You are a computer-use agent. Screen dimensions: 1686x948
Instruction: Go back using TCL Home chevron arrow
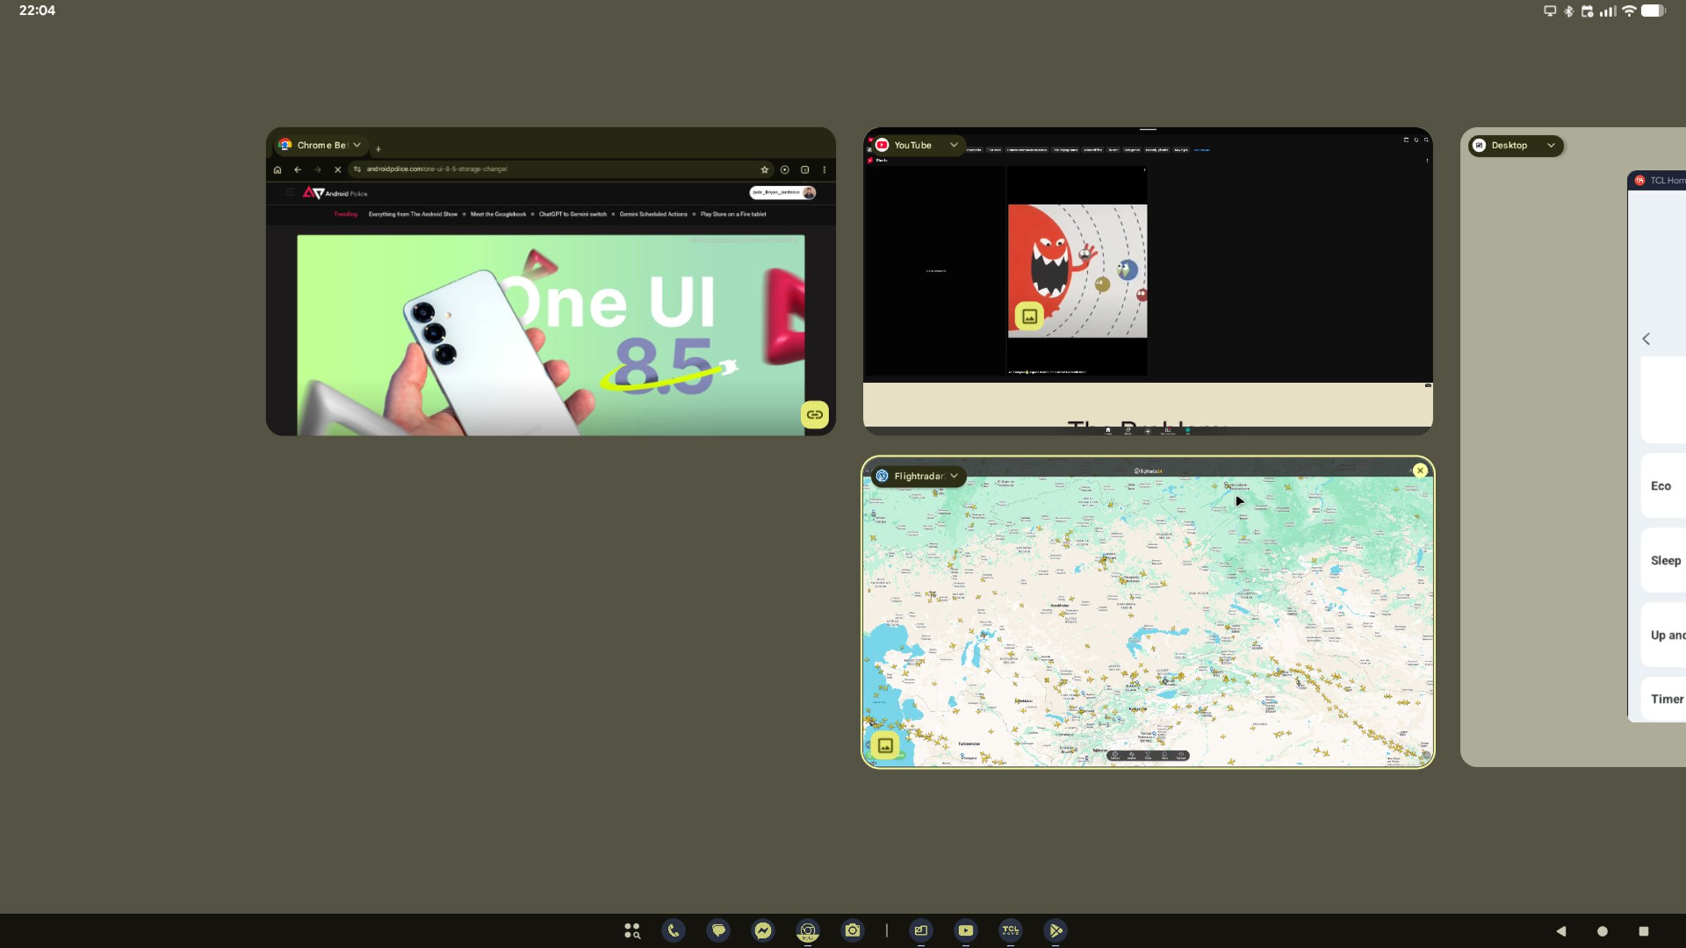coord(1646,339)
